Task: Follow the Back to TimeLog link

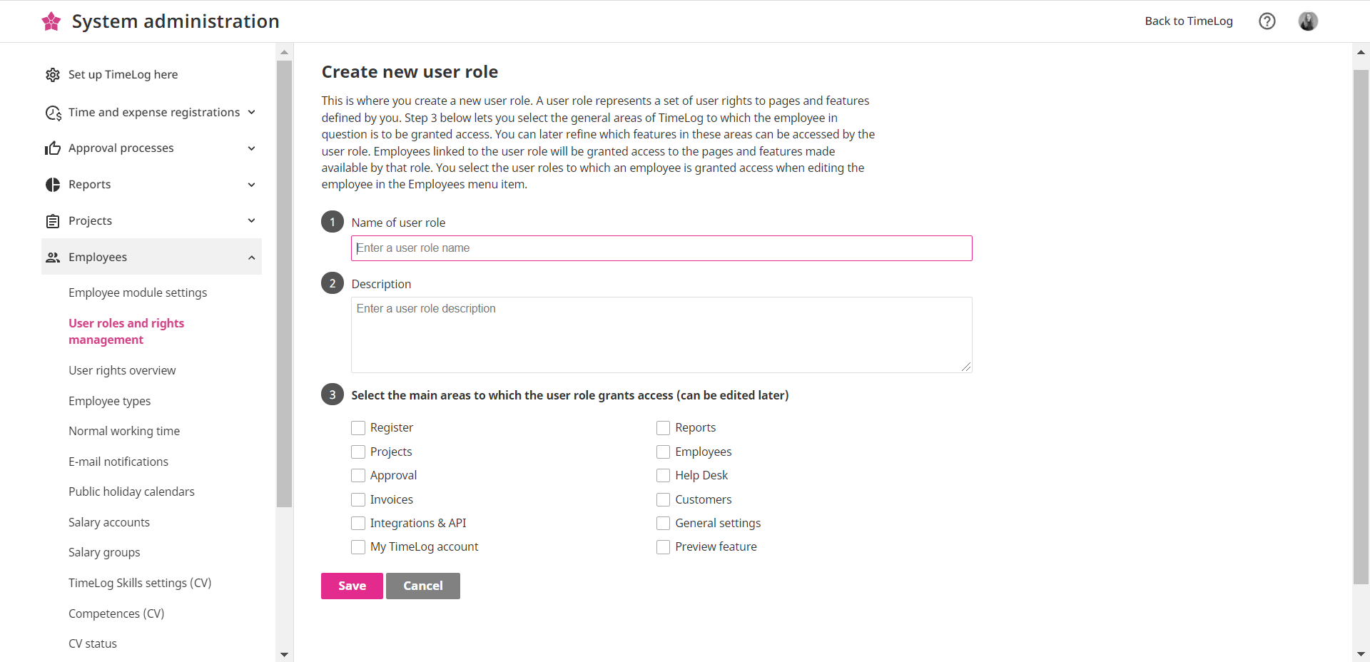Action: (x=1188, y=21)
